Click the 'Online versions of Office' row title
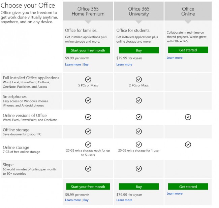Screen dimensions: 219x208 coord(25,115)
